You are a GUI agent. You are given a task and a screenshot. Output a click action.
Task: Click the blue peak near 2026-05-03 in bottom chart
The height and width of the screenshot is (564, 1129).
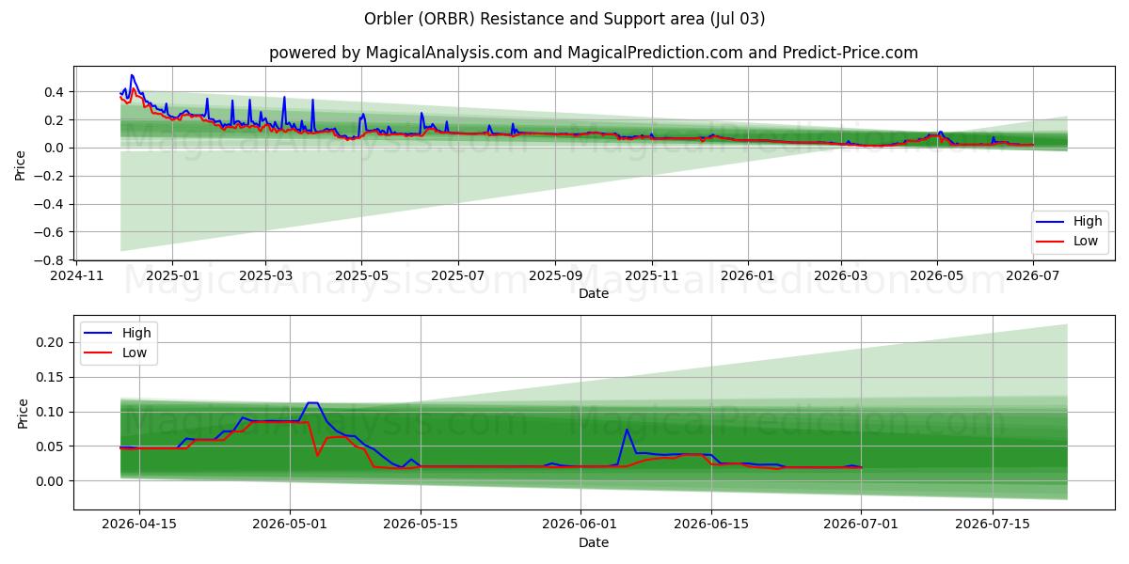tap(312, 402)
